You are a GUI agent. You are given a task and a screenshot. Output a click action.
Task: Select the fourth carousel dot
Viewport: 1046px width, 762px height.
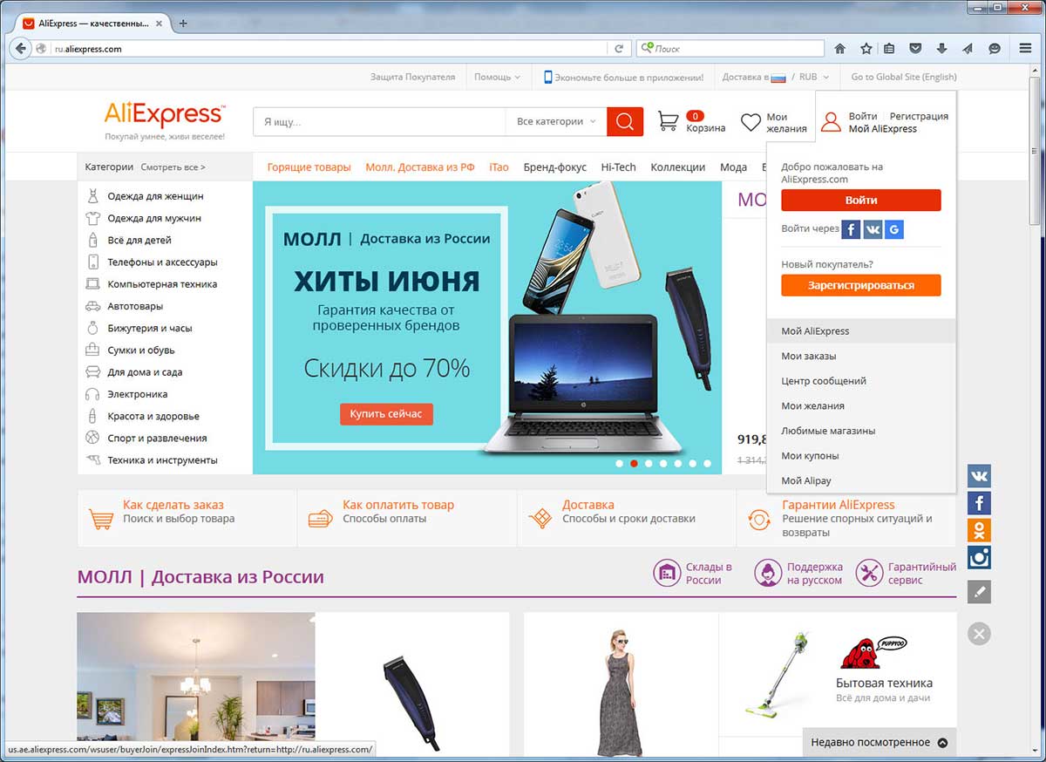663,464
